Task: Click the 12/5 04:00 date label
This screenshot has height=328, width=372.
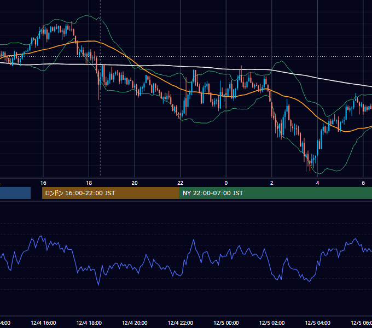Action: (317, 323)
